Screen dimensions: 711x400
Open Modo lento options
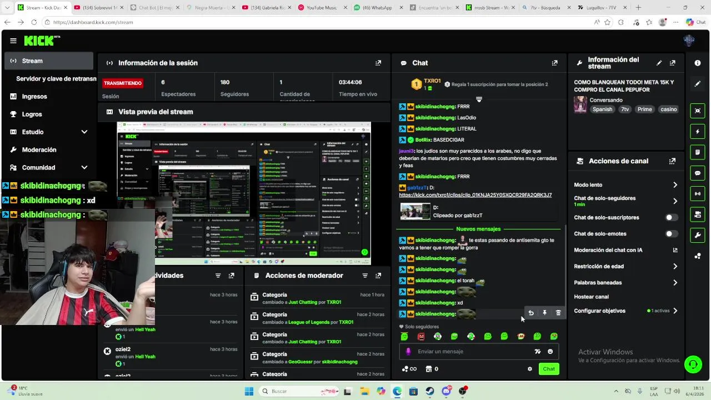(x=626, y=185)
